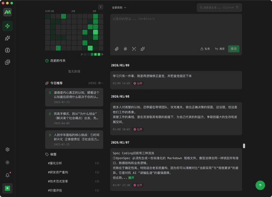Open the image resources icon in sidebar
This screenshot has width=272, height=197.
click(7, 62)
